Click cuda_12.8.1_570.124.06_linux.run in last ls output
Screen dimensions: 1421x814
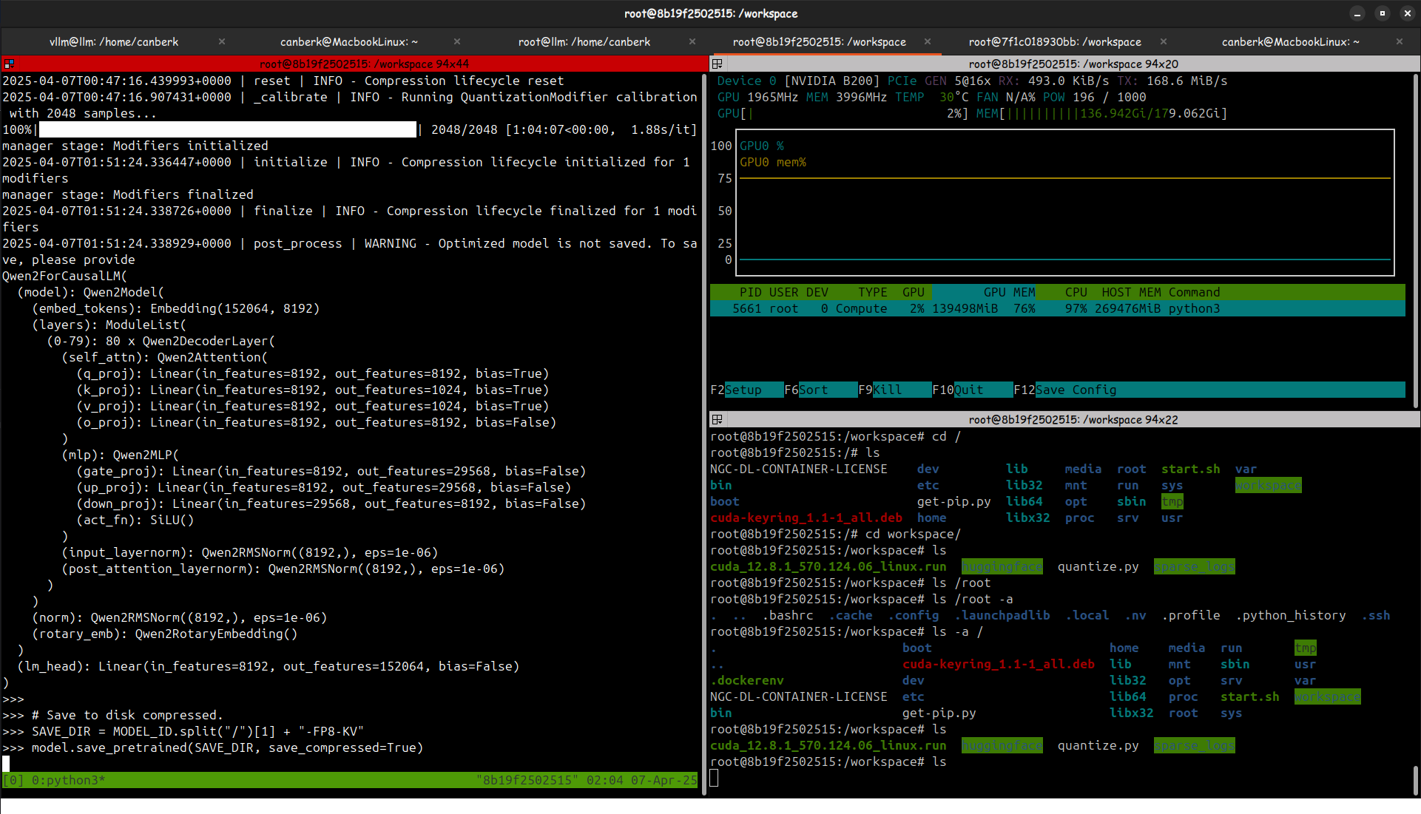click(x=828, y=746)
